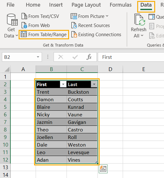
Task: Switch to the Formulas tab
Action: (121, 5)
